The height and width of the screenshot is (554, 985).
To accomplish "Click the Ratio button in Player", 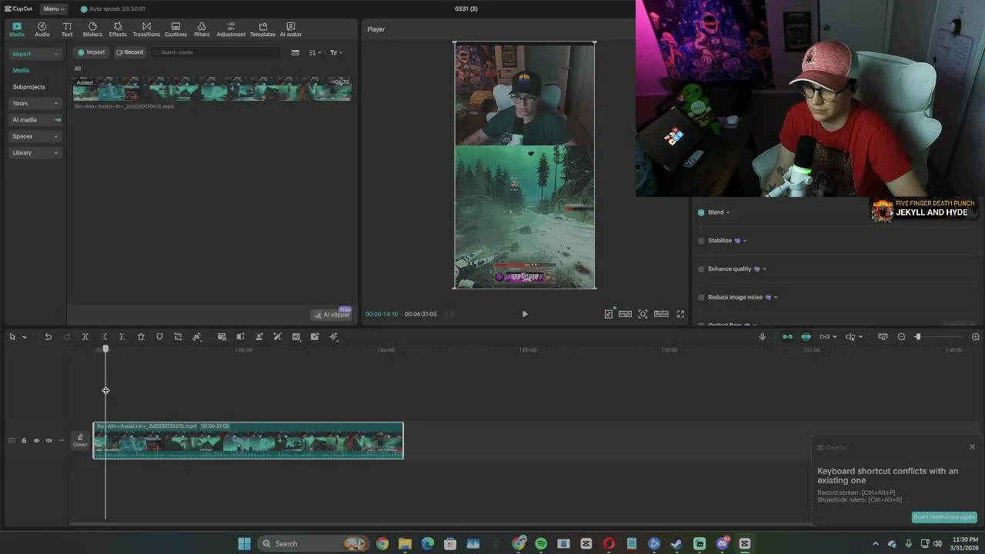I will click(x=661, y=314).
